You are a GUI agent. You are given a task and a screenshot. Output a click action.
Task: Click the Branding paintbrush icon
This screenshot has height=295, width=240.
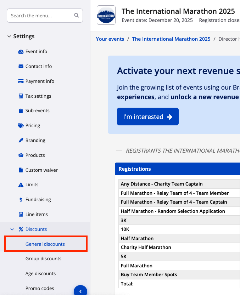[21, 141]
